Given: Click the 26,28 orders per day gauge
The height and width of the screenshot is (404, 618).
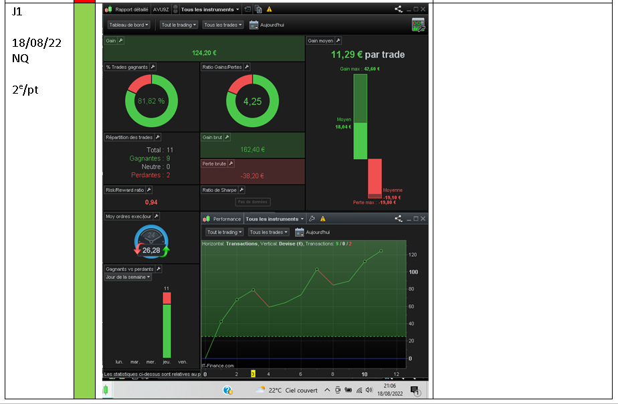Looking at the screenshot, I should pyautogui.click(x=151, y=241).
